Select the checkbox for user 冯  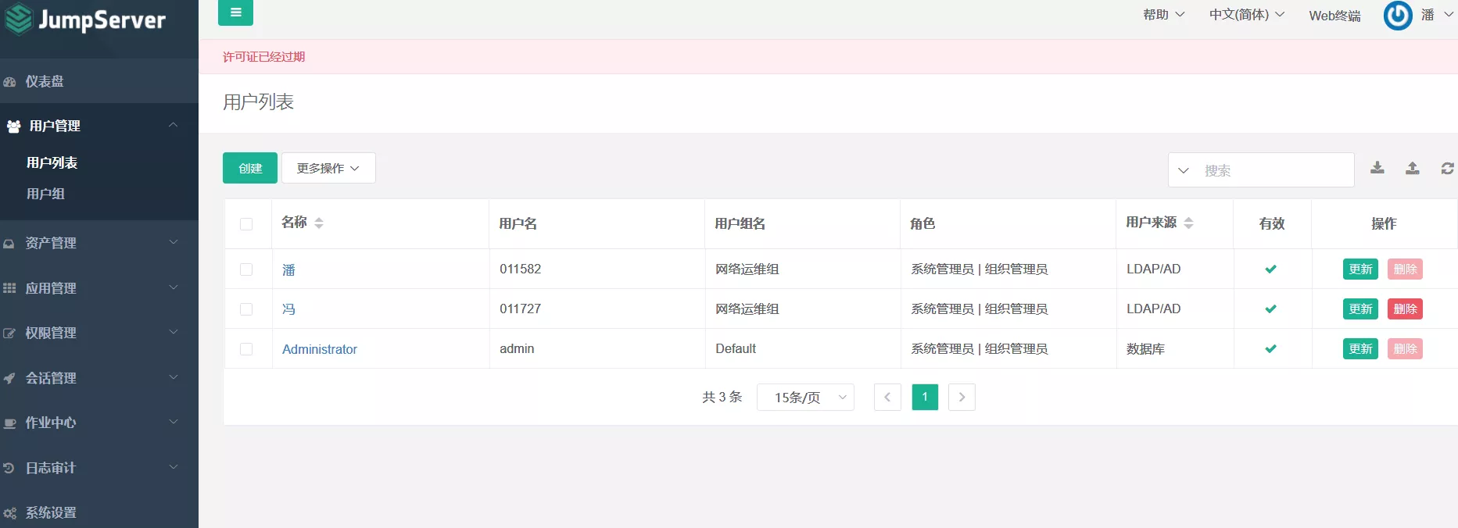(x=246, y=309)
